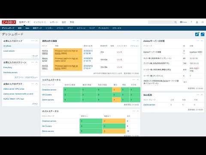The height and width of the screenshot is (155, 206).
Task: Collapse the favorite graphs widget
Action: 36,84
